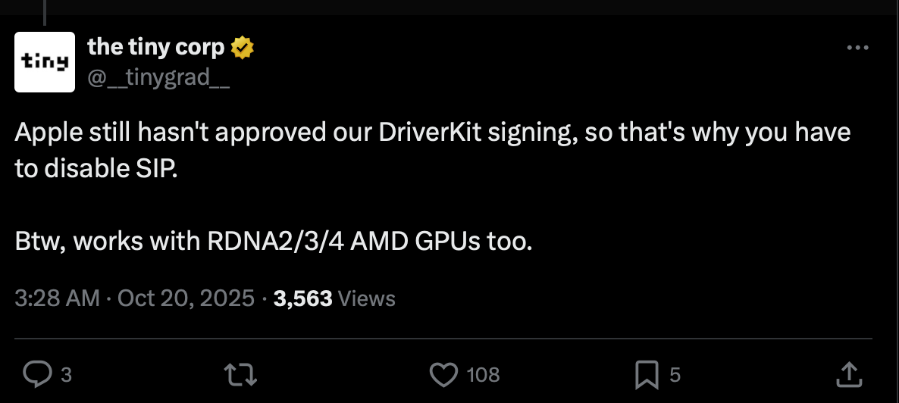Click the tiny corp profile avatar
Viewport: 899px width, 403px height.
point(45,62)
